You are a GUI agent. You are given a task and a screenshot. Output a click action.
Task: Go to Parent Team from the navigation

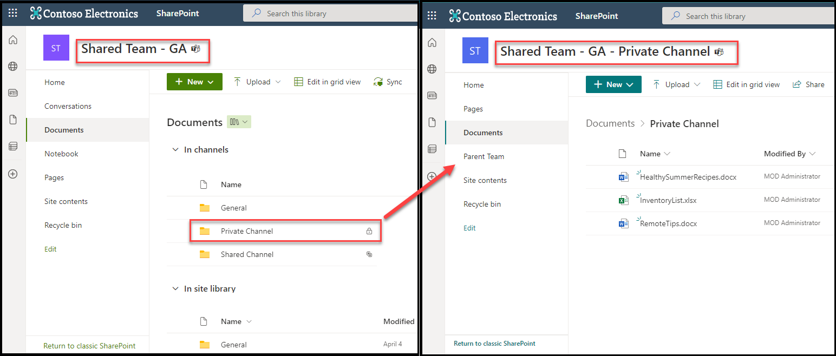pyautogui.click(x=484, y=156)
